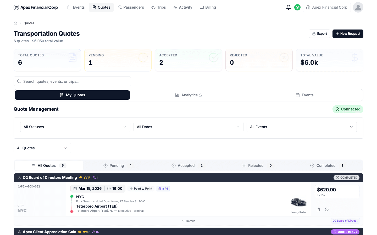Switch to the Passengers section
Screen dimensions: 377x235
pyautogui.click(x=131, y=7)
